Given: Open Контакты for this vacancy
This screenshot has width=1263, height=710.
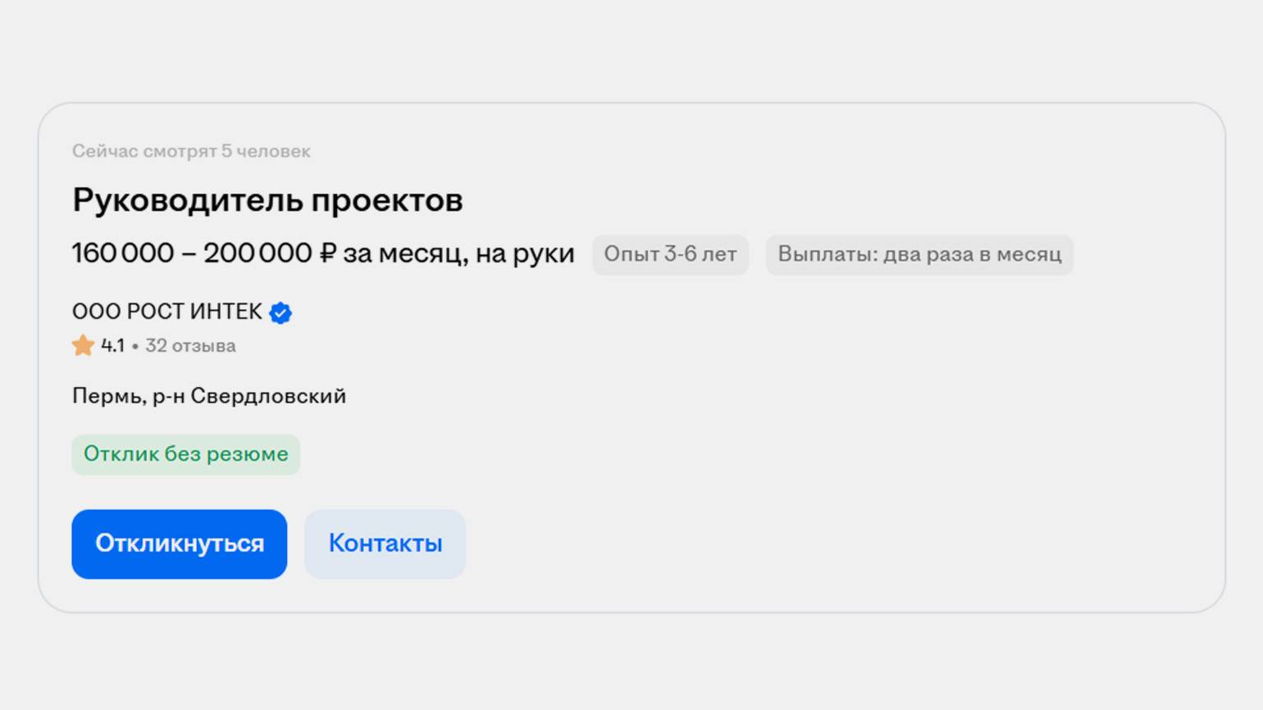Looking at the screenshot, I should (x=385, y=544).
